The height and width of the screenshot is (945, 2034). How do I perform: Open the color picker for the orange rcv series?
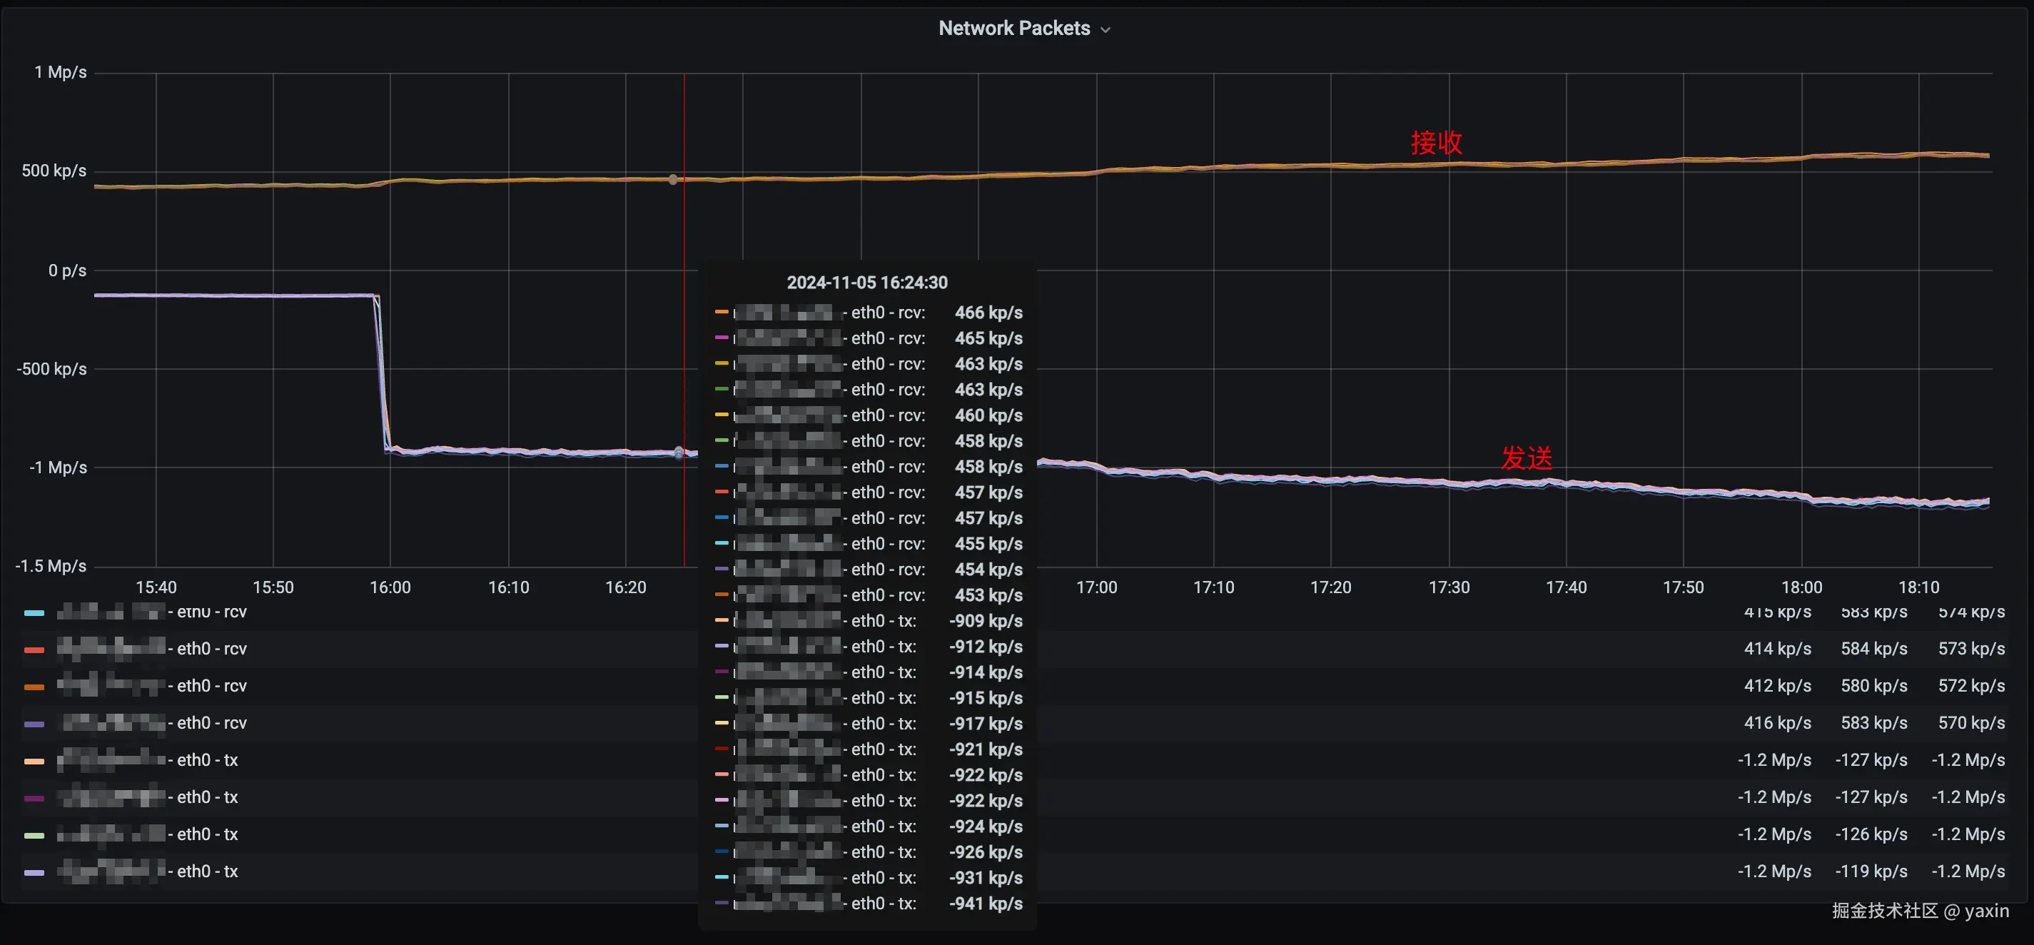(34, 687)
